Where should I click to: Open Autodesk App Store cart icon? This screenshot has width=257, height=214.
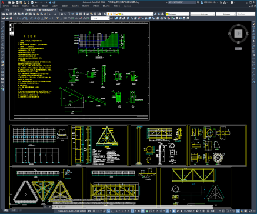221,2
